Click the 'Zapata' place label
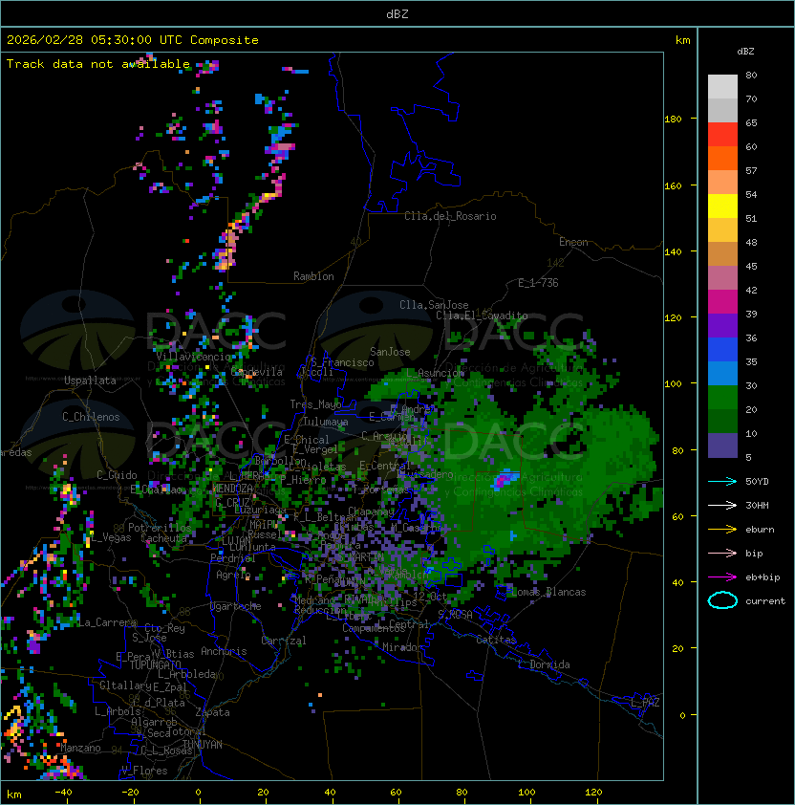Image resolution: width=795 pixels, height=805 pixels. coord(212,712)
